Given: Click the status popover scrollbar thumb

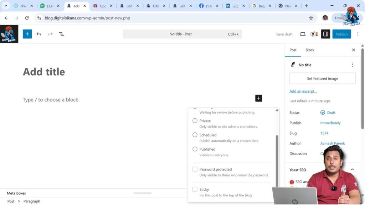Looking at the screenshot, I should click(277, 161).
